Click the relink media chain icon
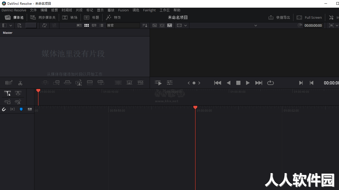Viewport: 339px width, 190px height. click(x=54, y=25)
